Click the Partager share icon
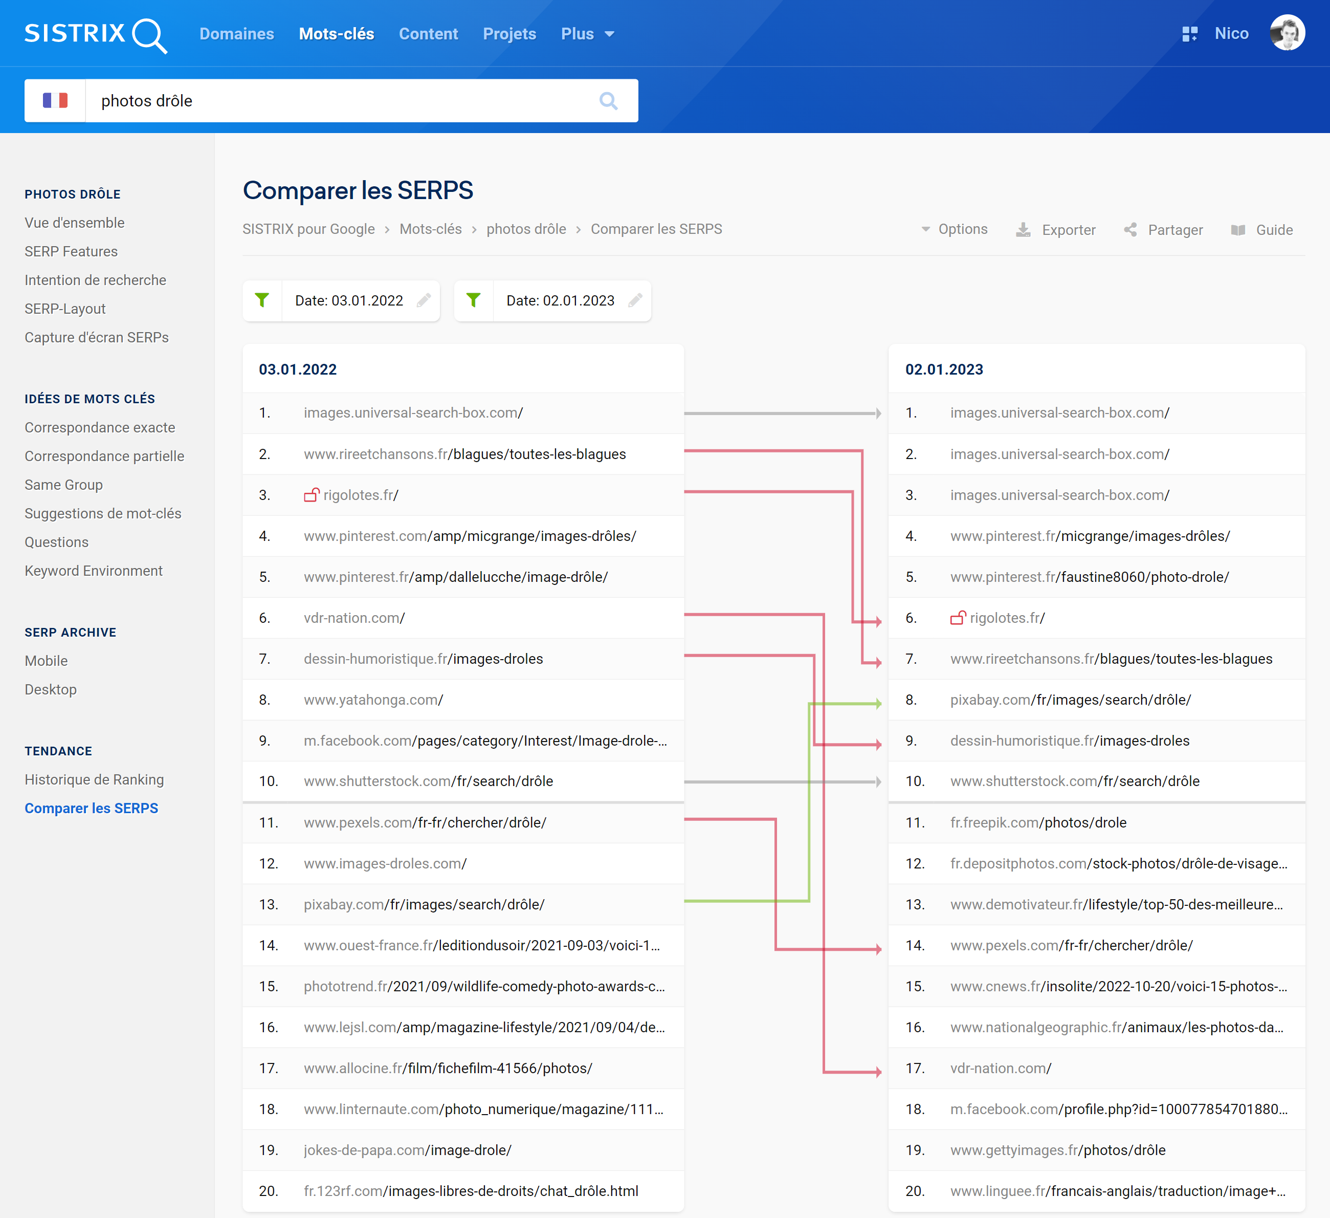1330x1218 pixels. pyautogui.click(x=1130, y=230)
